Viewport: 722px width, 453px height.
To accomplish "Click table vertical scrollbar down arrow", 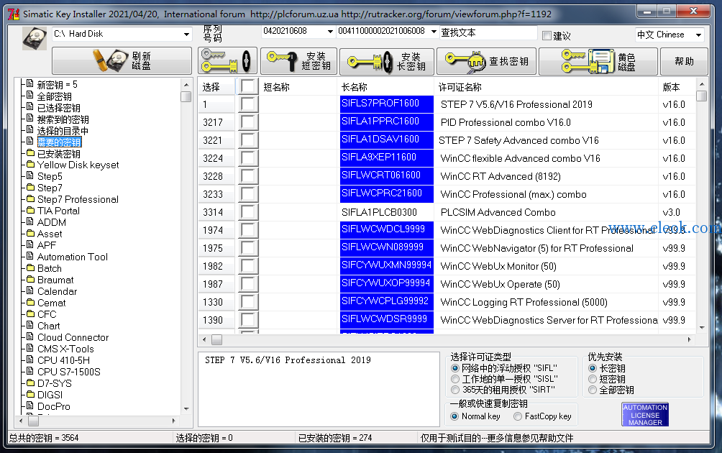I will (702, 327).
